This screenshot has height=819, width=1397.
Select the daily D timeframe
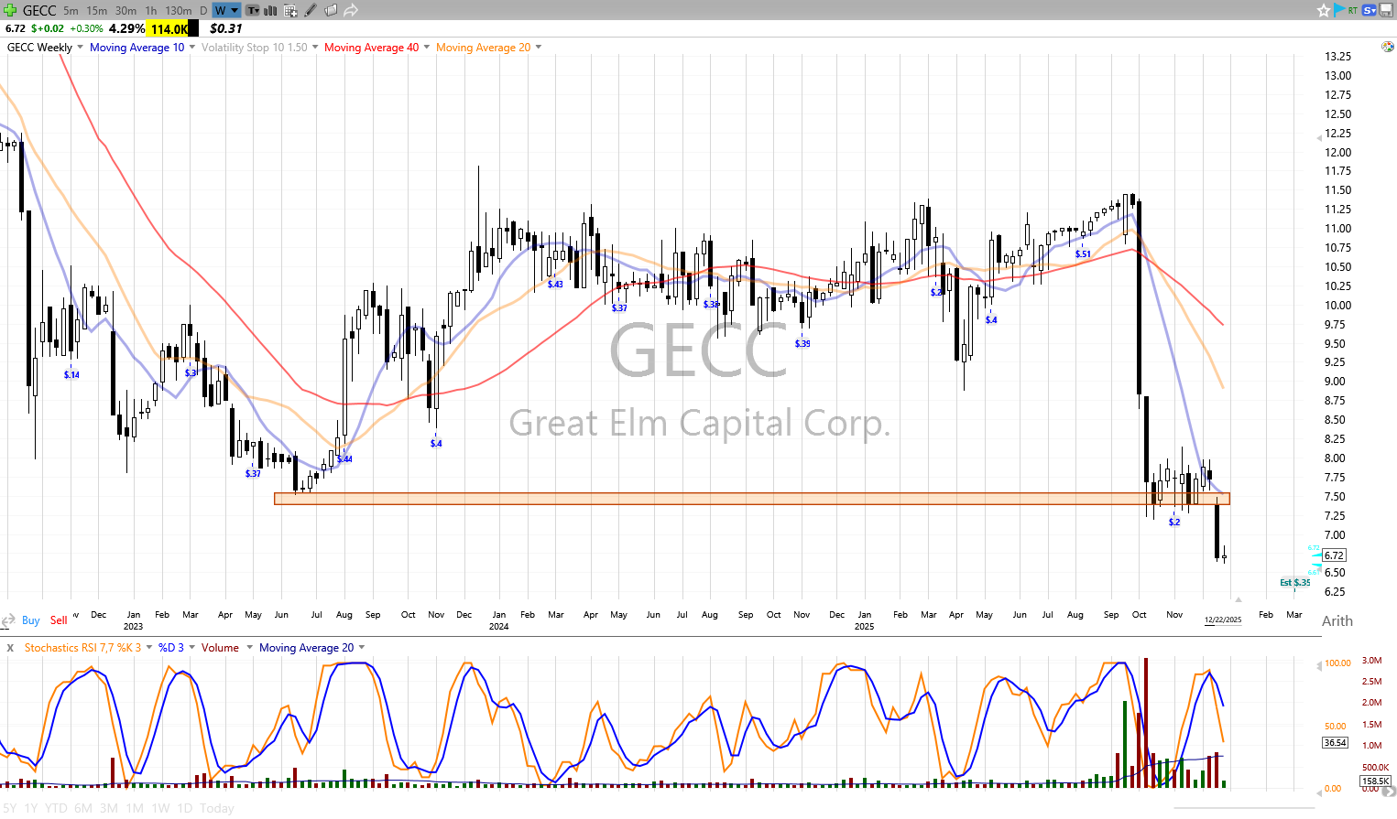(203, 10)
